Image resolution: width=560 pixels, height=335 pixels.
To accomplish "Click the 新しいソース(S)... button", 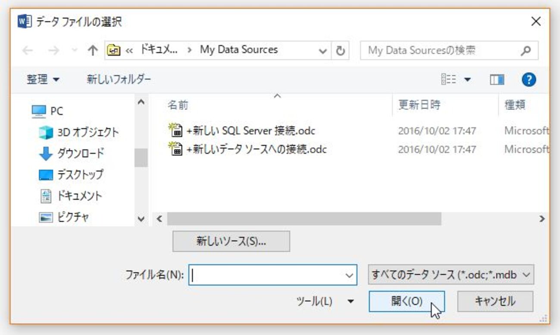I will [231, 241].
